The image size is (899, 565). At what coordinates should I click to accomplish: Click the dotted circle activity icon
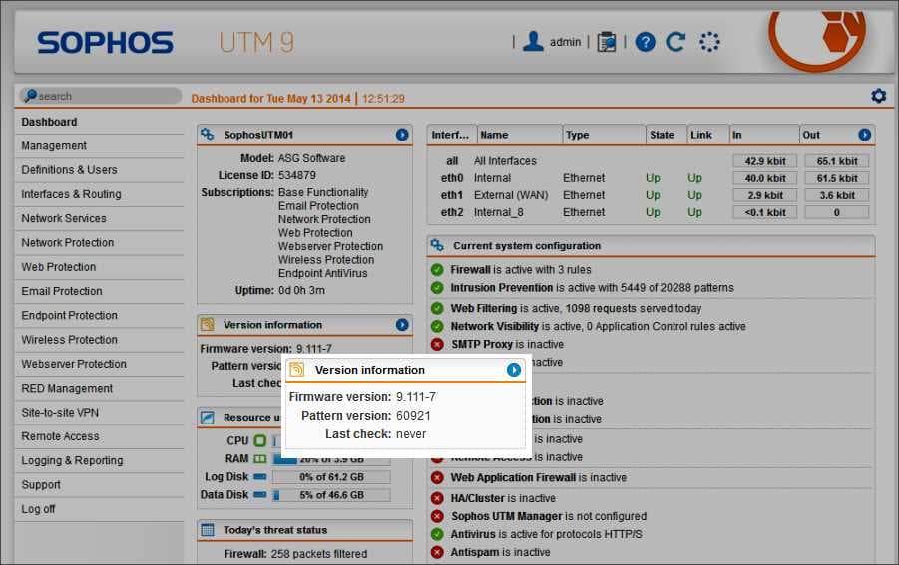[x=709, y=42]
